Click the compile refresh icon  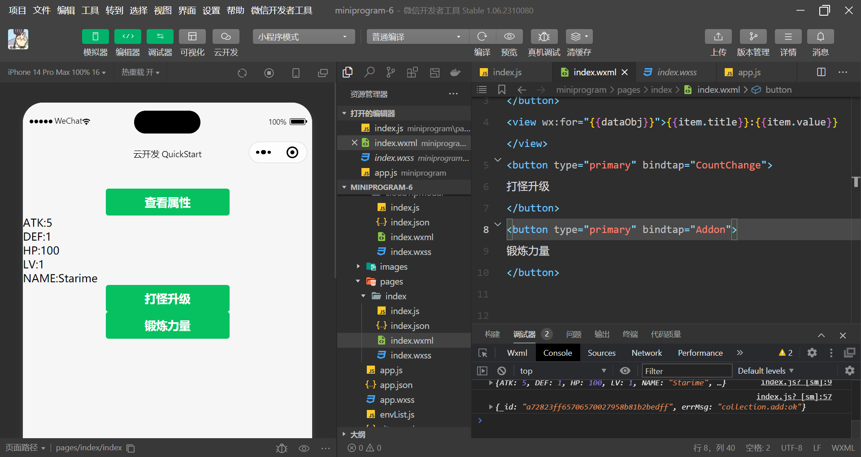coord(482,37)
